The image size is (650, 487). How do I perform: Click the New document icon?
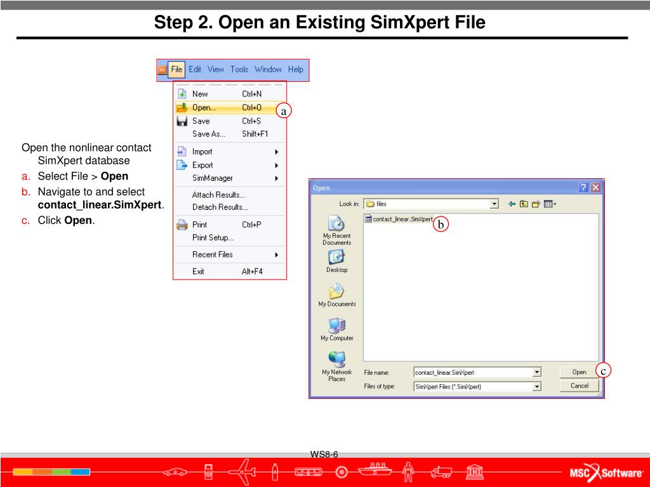[x=182, y=94]
